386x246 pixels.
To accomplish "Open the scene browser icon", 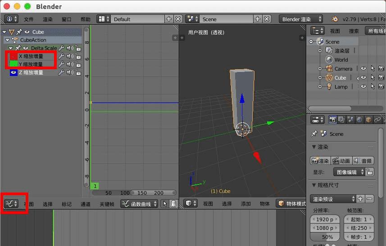I will [192, 19].
